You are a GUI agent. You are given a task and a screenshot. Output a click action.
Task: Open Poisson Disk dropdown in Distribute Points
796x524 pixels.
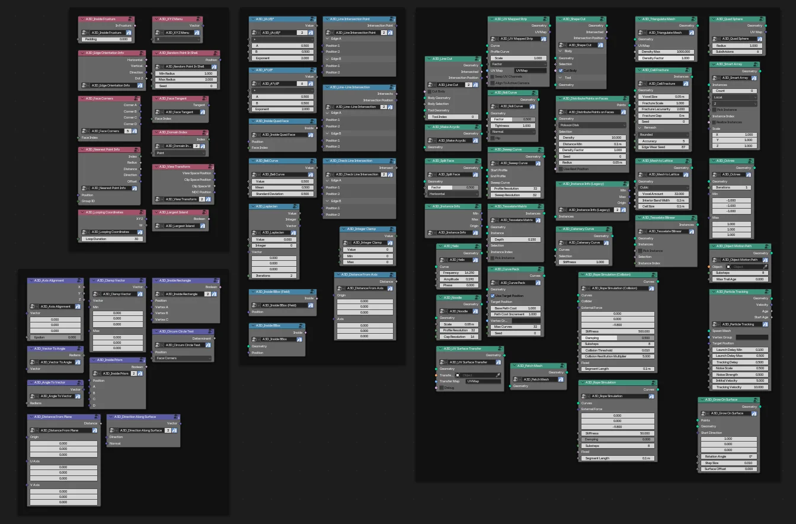point(592,125)
